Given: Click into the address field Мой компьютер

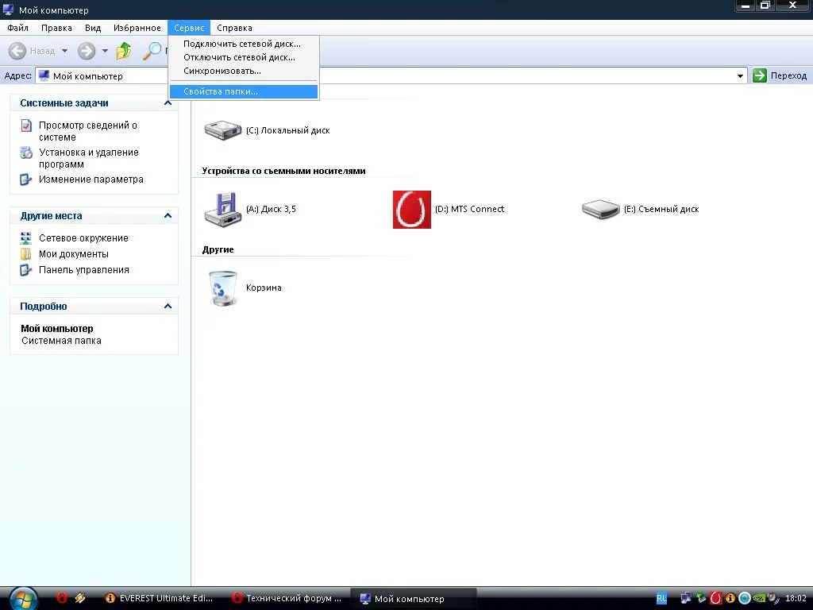Looking at the screenshot, I should click(391, 75).
